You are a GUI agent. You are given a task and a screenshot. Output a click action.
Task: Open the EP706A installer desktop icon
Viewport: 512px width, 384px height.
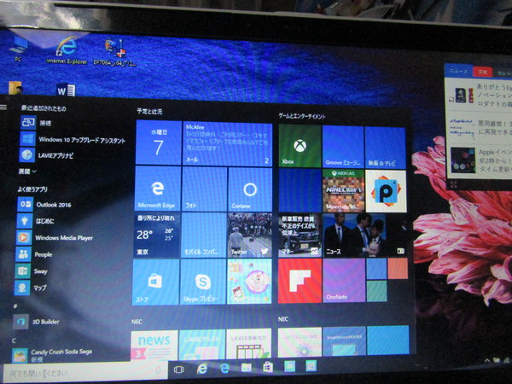(115, 52)
